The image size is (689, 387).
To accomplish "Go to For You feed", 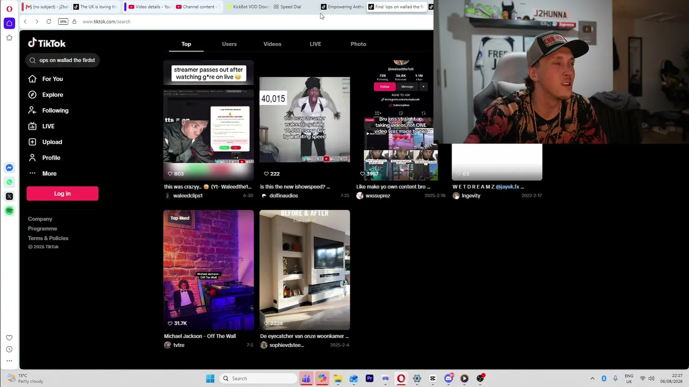I will (53, 79).
